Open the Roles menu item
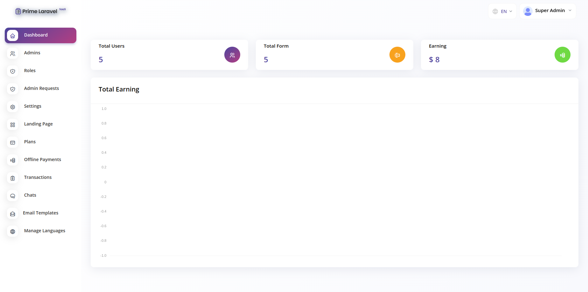This screenshot has height=292, width=588. pyautogui.click(x=40, y=71)
